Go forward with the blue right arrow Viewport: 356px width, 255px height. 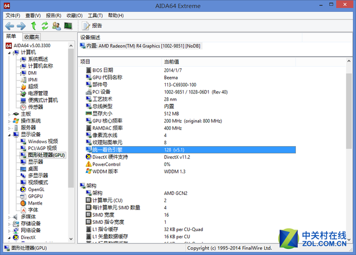21,26
